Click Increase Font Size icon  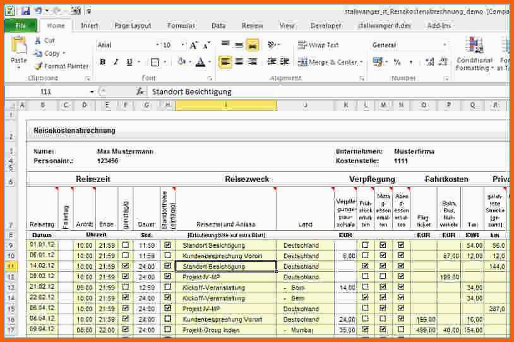pos(193,46)
